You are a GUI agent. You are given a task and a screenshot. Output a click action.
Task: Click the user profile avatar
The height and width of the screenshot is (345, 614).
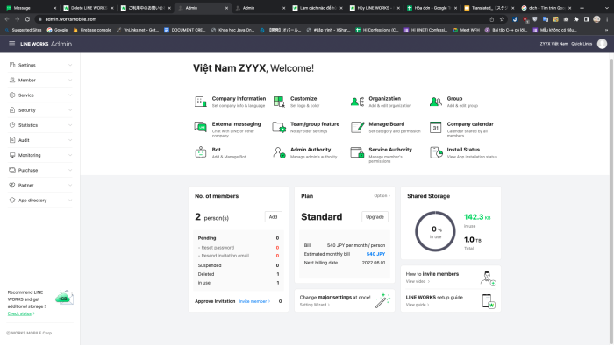[602, 44]
